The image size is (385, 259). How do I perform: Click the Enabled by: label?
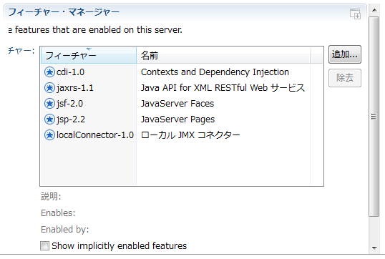tap(65, 229)
